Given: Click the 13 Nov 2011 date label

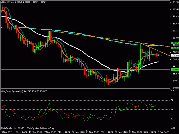Looking at the screenshot, I should (x=7, y=132).
